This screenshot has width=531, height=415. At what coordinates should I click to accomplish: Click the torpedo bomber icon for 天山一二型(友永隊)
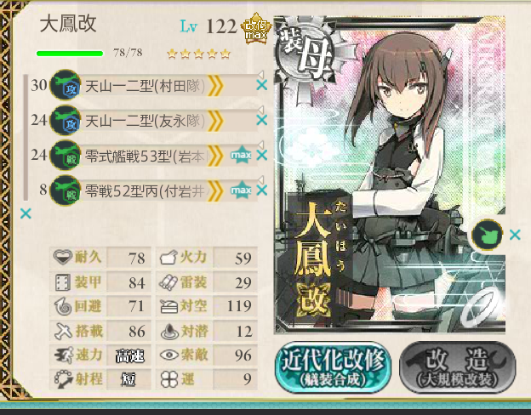point(65,120)
